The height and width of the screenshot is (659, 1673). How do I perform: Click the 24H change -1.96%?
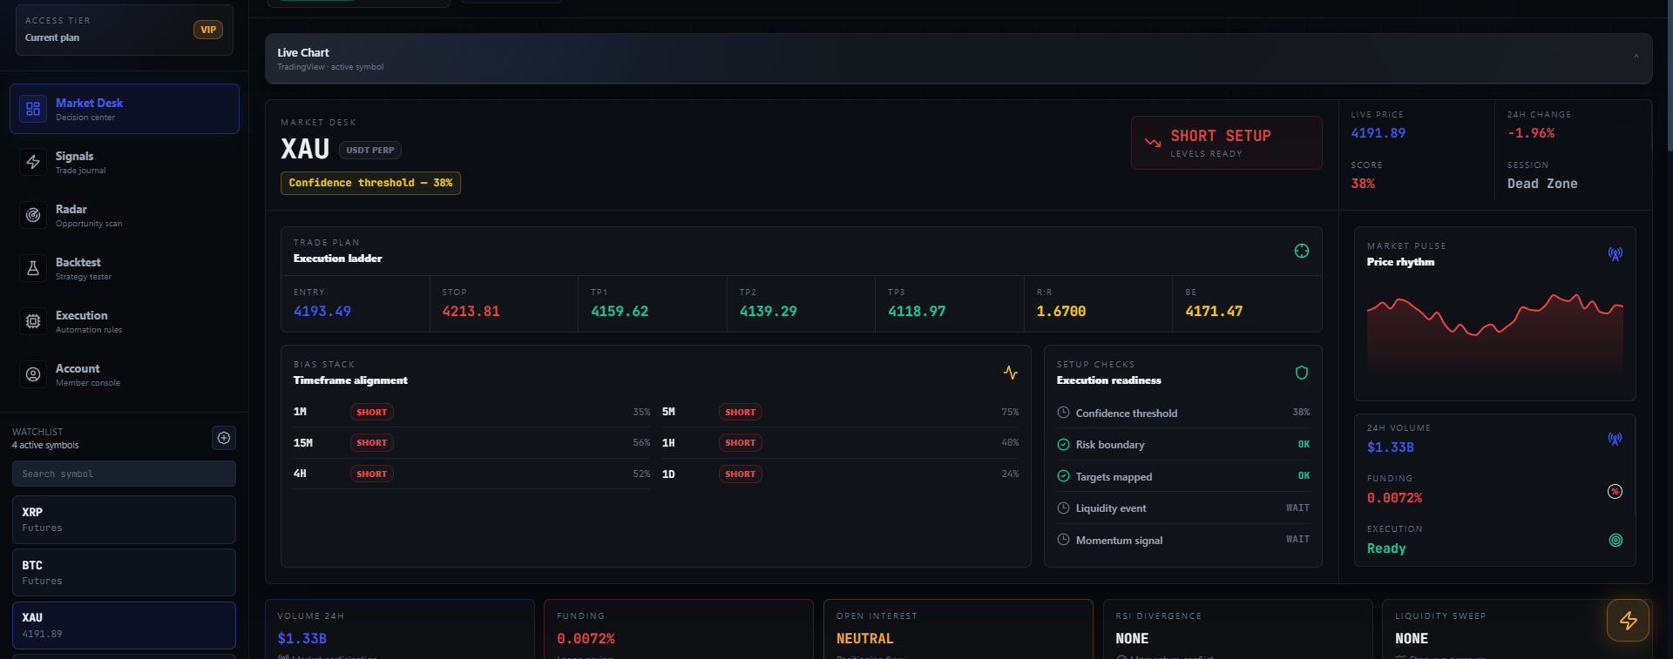pyautogui.click(x=1531, y=133)
